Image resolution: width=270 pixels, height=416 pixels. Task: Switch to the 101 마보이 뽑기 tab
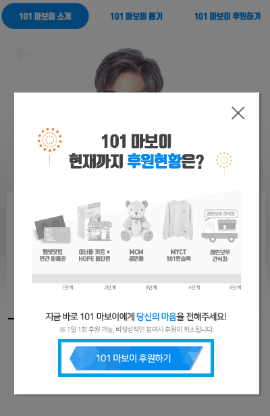[x=136, y=16]
